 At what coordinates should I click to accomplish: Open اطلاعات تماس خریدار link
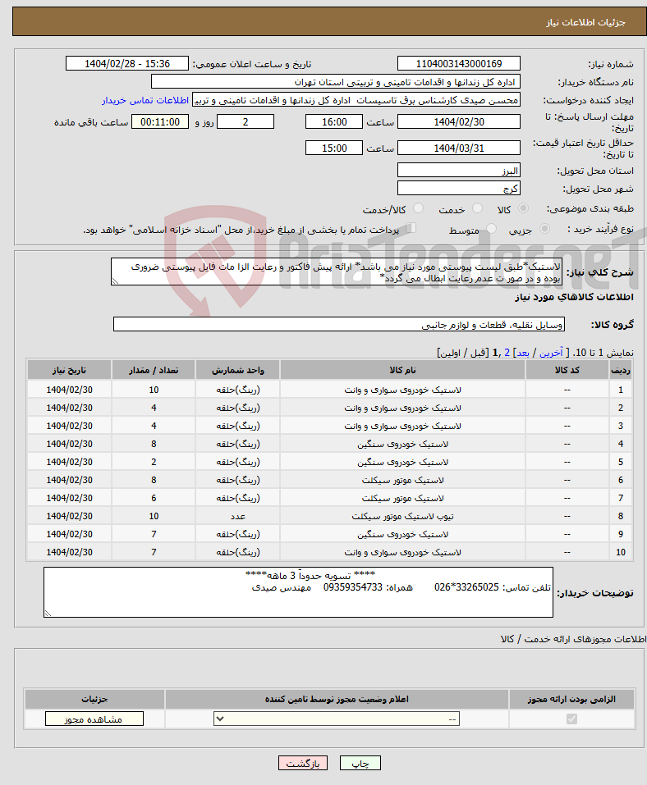[145, 100]
